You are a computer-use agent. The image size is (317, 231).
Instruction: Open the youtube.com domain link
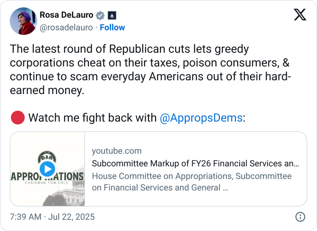point(117,151)
